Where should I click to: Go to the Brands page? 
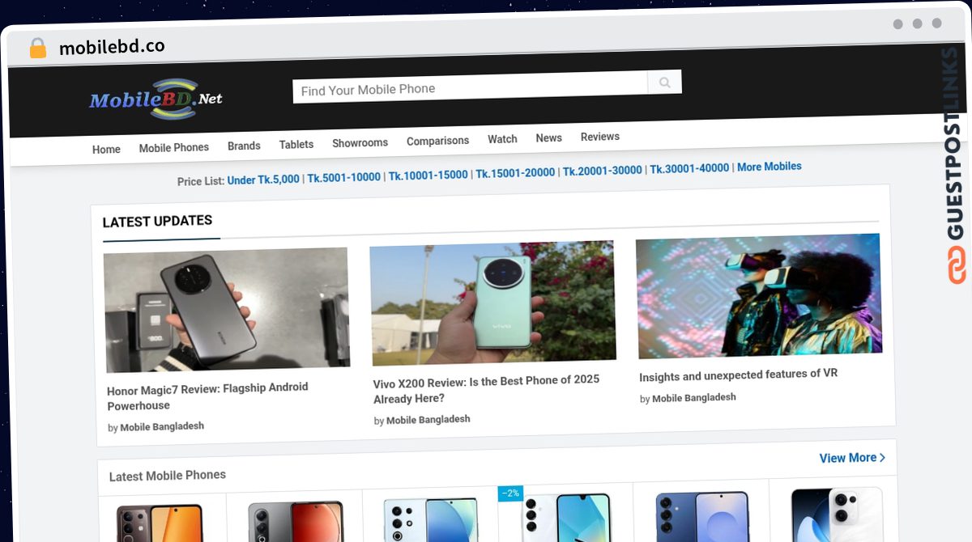244,146
